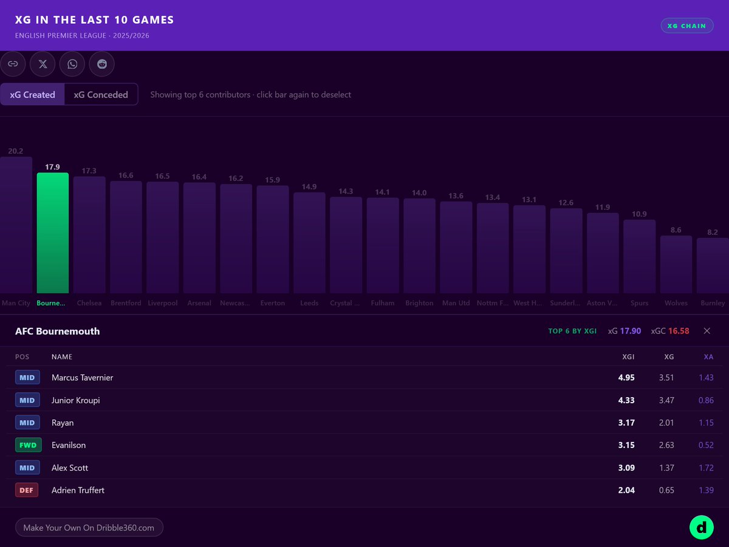Select the Crystal Palace bar
Image resolution: width=729 pixels, height=547 pixels.
click(346, 245)
